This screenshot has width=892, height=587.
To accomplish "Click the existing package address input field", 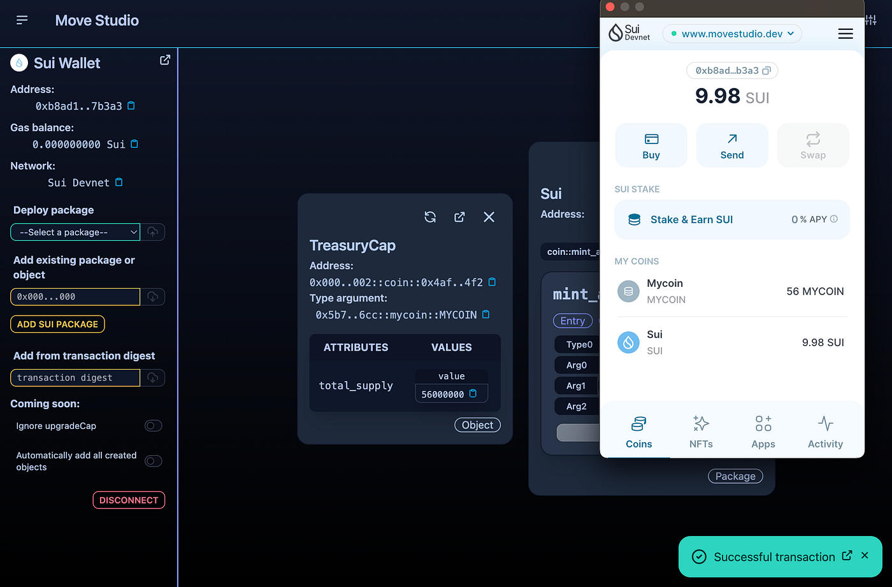I will (75, 296).
